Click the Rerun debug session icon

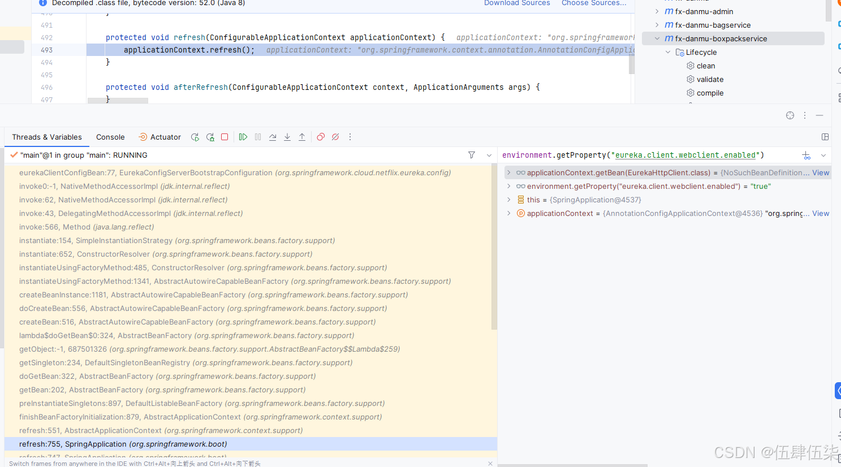(x=195, y=137)
